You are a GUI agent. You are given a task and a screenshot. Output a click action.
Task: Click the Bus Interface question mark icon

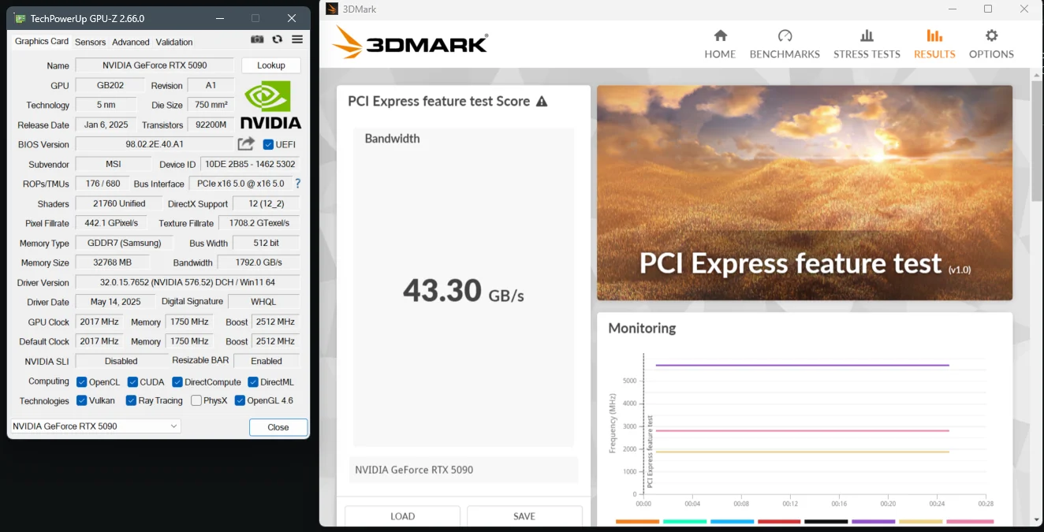(297, 184)
